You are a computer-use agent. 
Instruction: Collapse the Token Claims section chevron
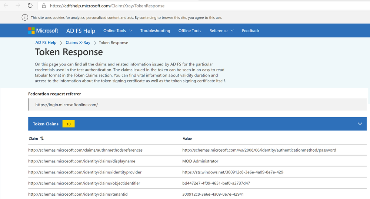tap(360, 124)
